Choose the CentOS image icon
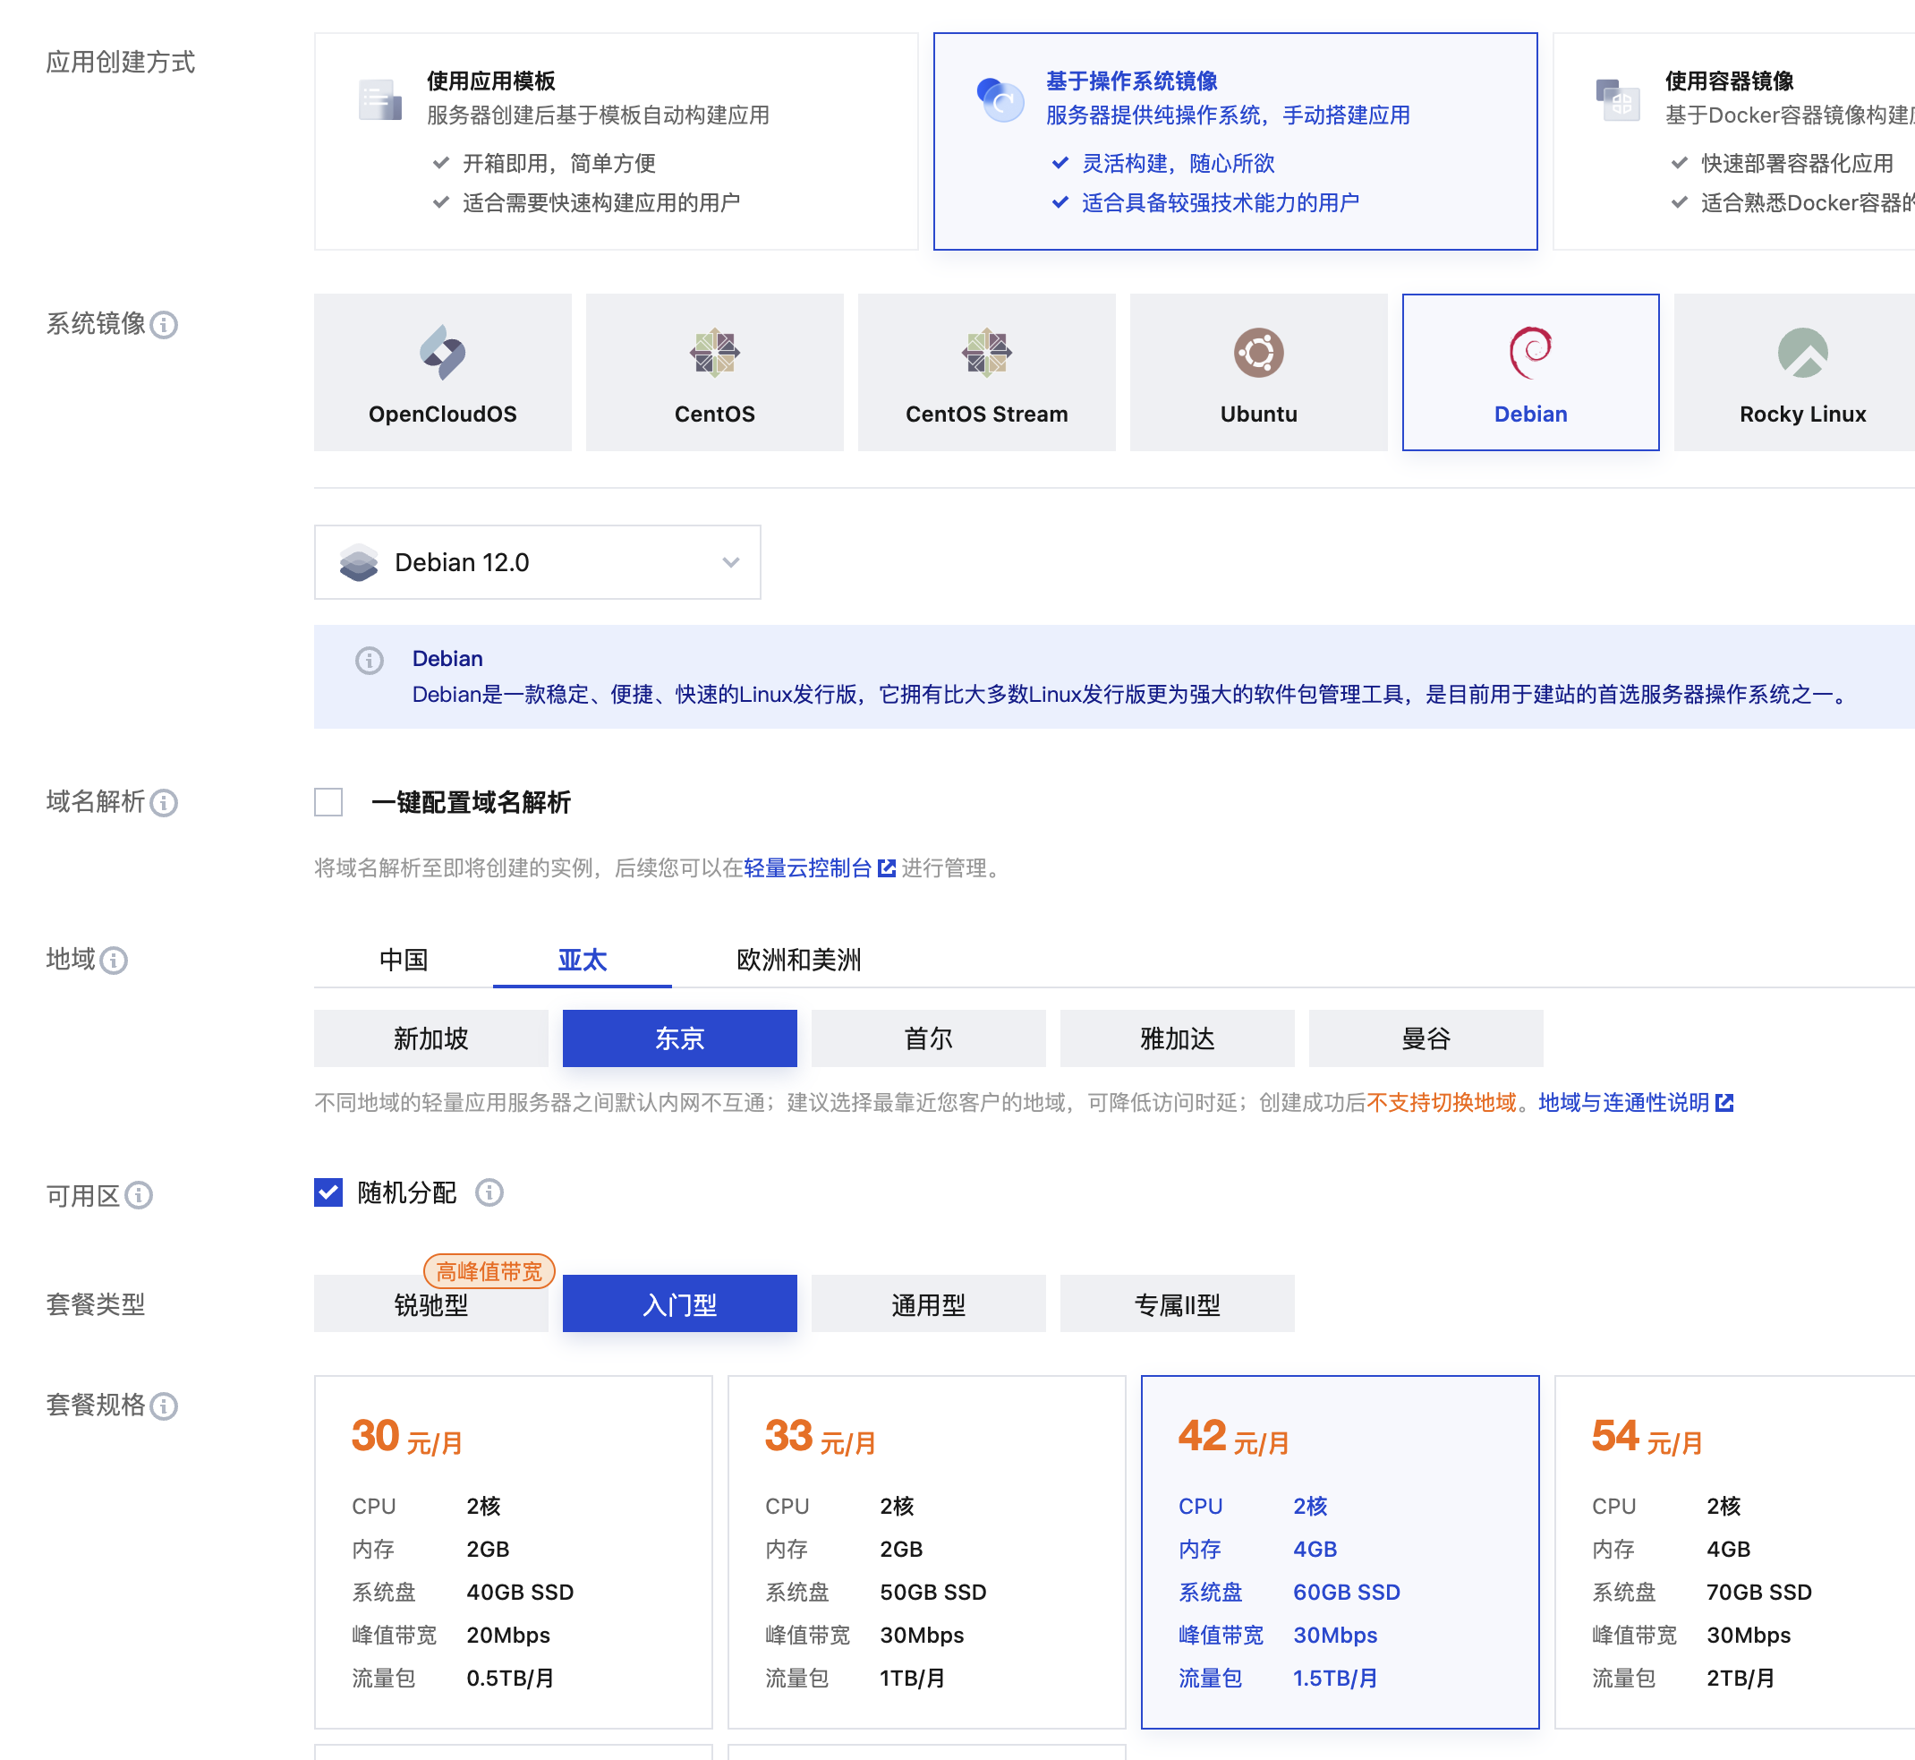 [x=714, y=353]
